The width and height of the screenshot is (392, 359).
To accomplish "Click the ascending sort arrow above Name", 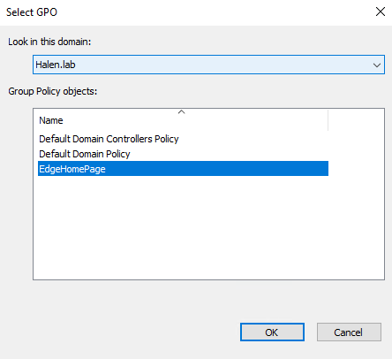I will point(182,112).
